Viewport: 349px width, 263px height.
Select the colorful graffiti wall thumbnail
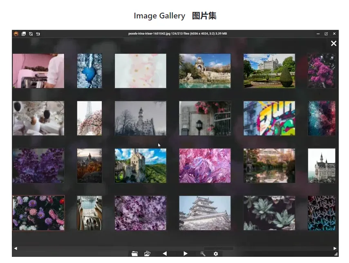(x=269, y=118)
